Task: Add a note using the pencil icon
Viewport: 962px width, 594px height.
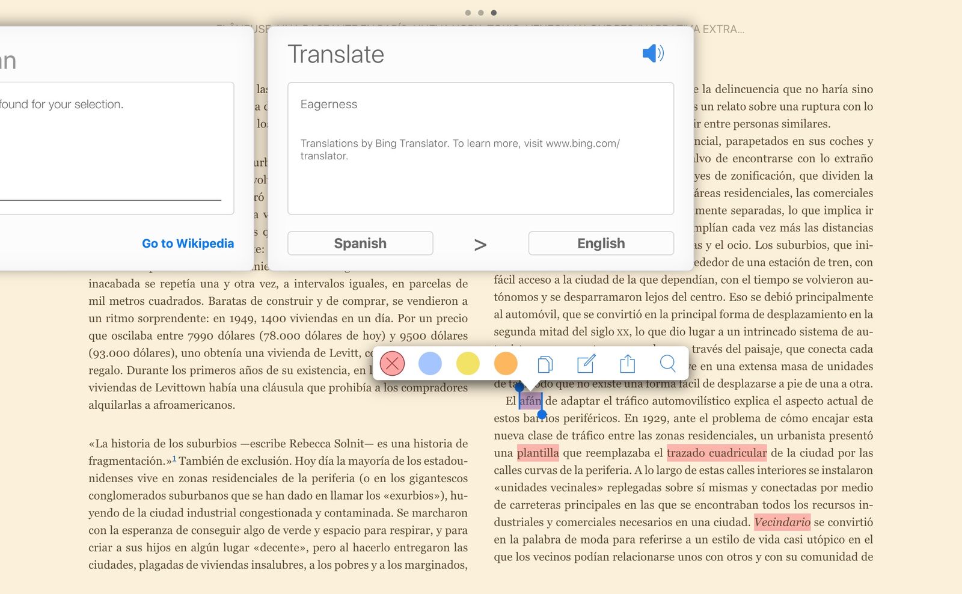Action: click(x=586, y=364)
